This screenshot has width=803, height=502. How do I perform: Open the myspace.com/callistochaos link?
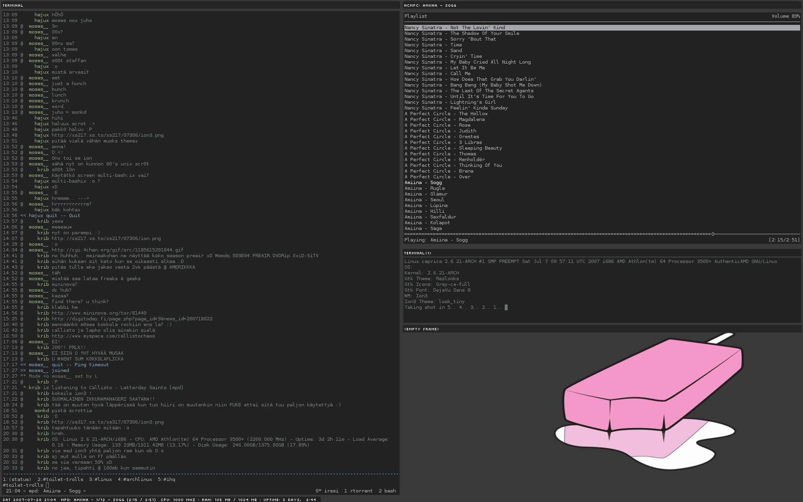(103, 336)
